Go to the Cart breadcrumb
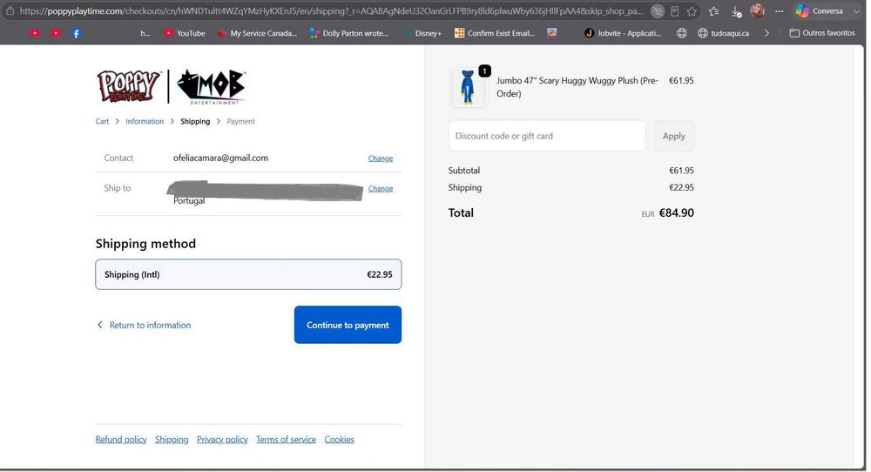 point(102,121)
